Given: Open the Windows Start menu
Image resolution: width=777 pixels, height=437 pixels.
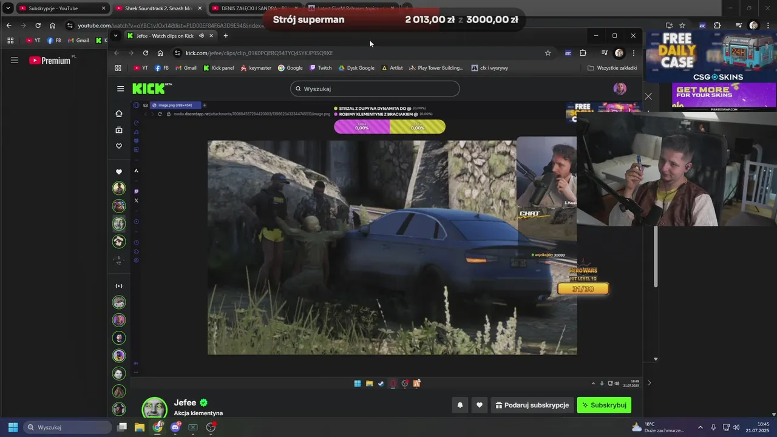Looking at the screenshot, I should pos(13,427).
